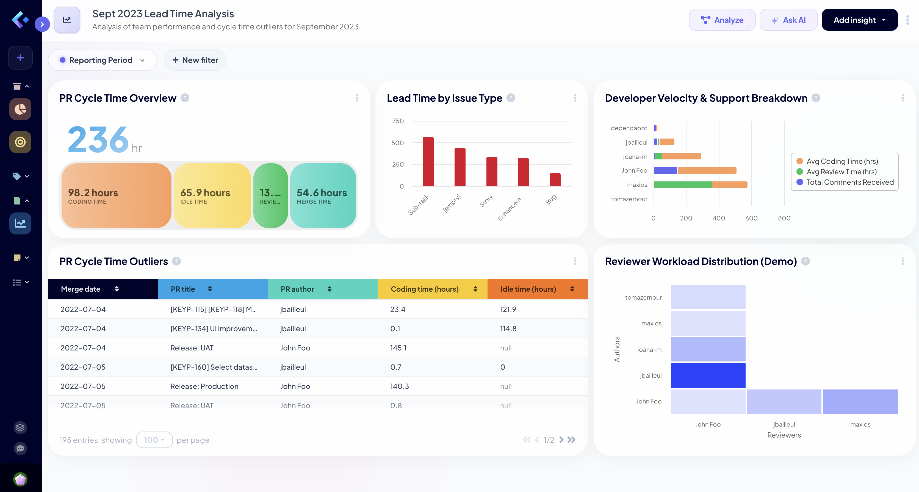This screenshot has width=919, height=492.
Task: Add a New filter
Action: tap(195, 60)
